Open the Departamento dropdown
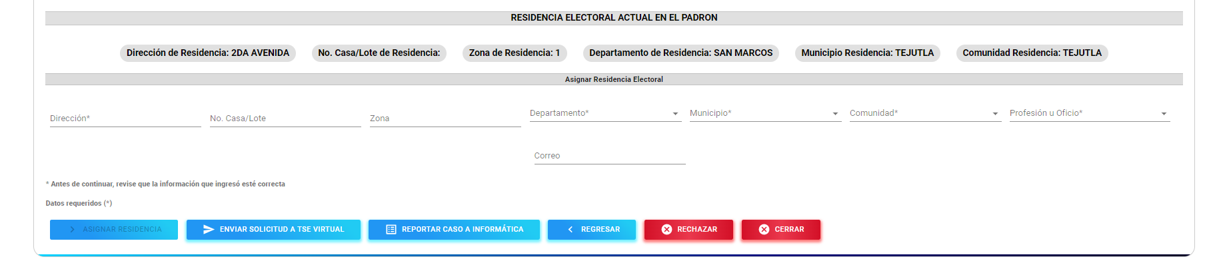This screenshot has width=1223, height=271. click(x=605, y=113)
